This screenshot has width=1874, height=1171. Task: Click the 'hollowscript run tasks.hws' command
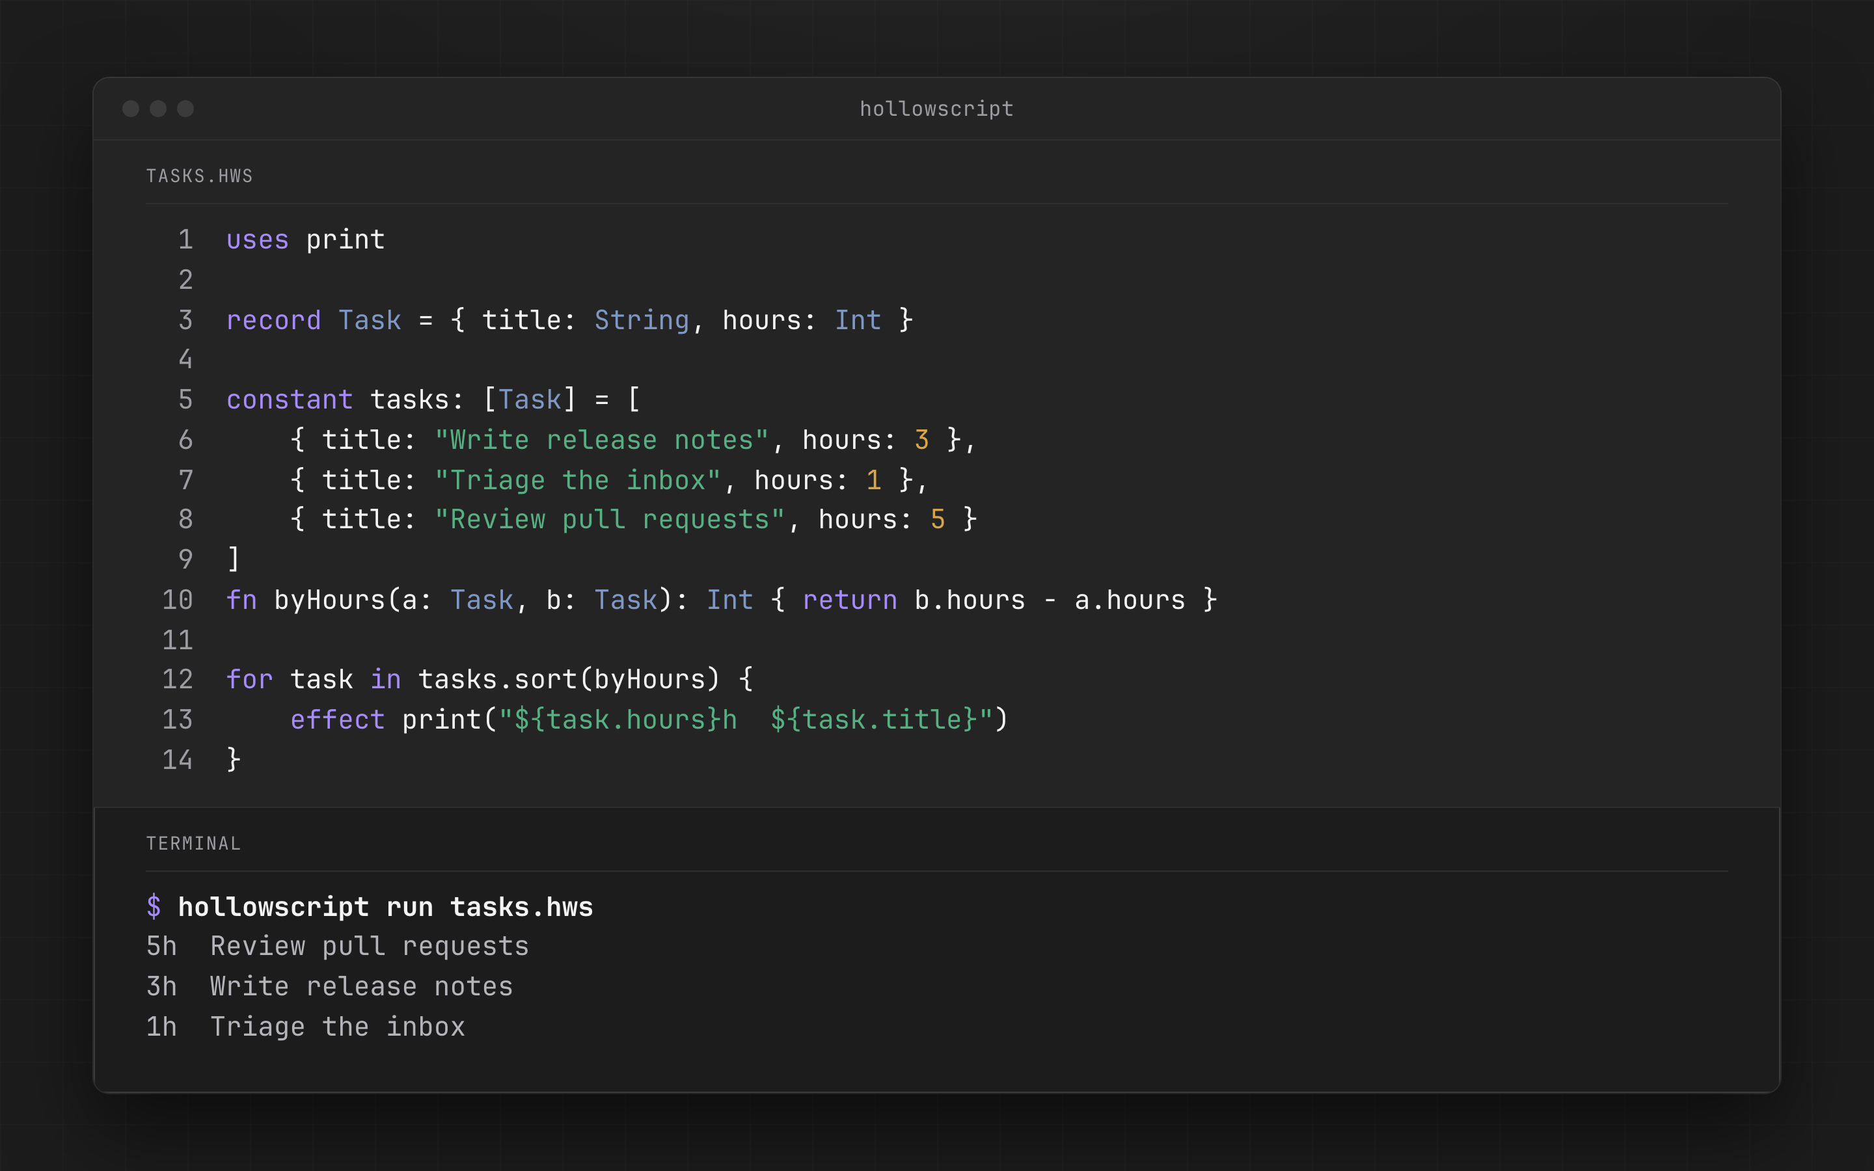[386, 907]
